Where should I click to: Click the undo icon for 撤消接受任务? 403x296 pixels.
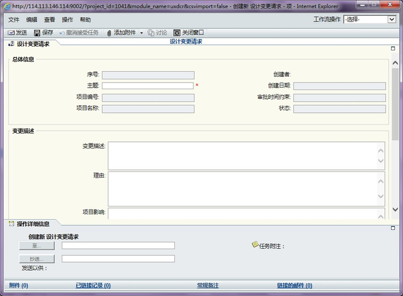62,33
